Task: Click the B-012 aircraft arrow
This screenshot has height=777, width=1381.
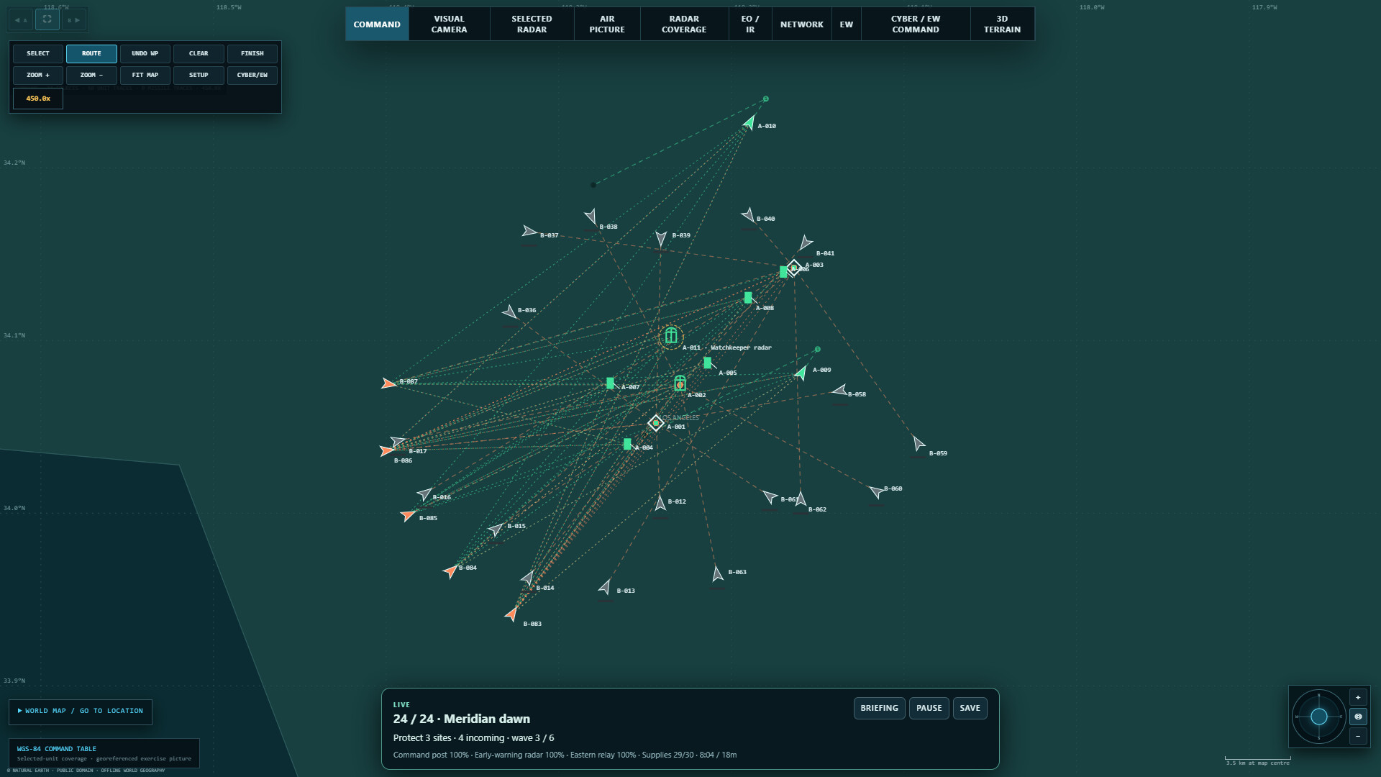Action: 660,502
